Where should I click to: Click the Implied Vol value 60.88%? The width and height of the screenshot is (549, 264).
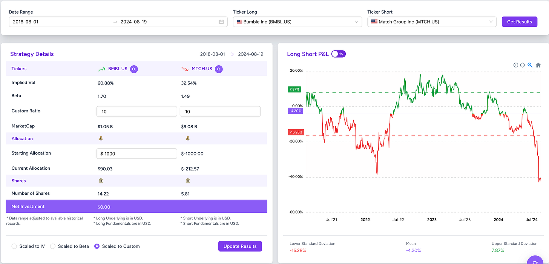[x=106, y=83]
